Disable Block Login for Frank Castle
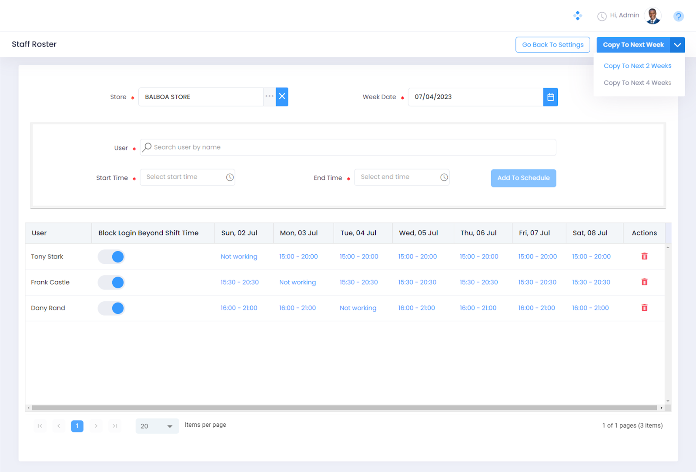The width and height of the screenshot is (696, 472). [x=111, y=283]
